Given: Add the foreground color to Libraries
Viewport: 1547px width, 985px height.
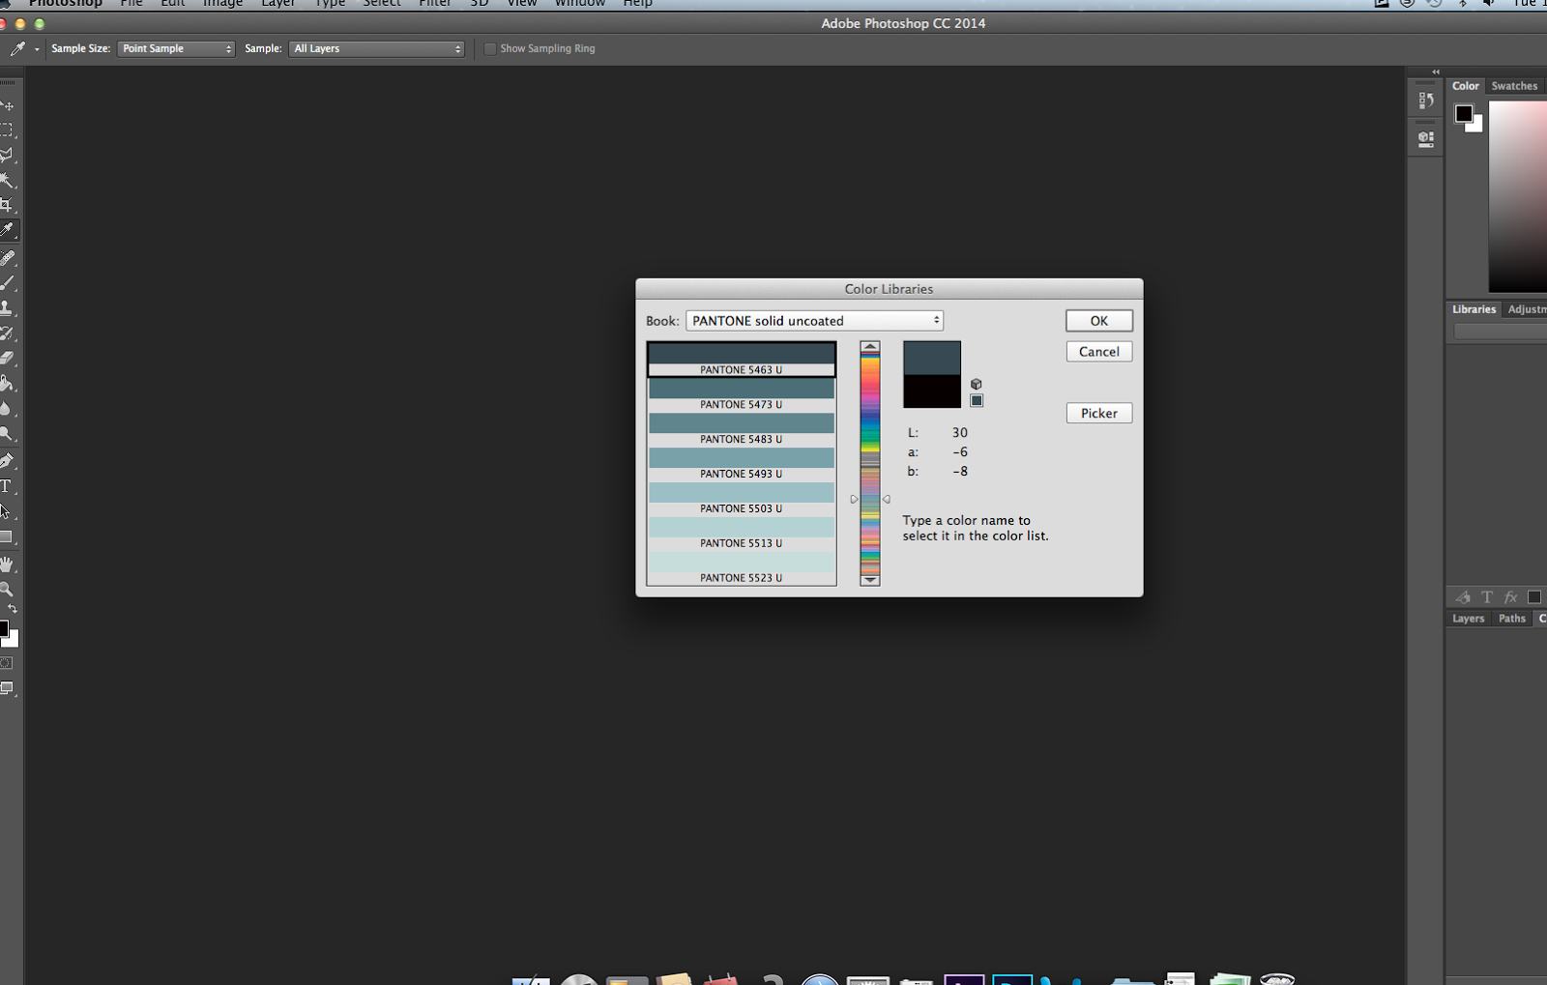Looking at the screenshot, I should tap(1534, 597).
